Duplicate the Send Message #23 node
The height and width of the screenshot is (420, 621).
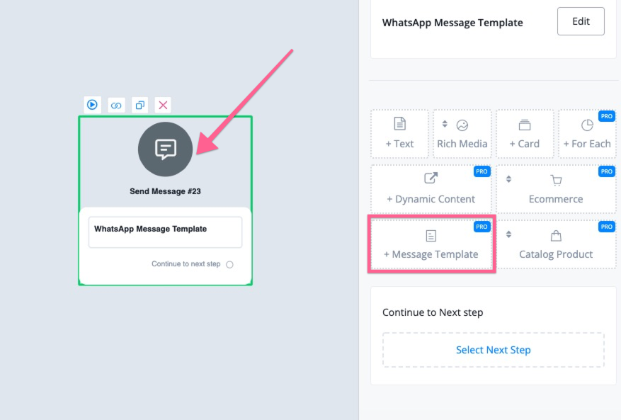[140, 106]
